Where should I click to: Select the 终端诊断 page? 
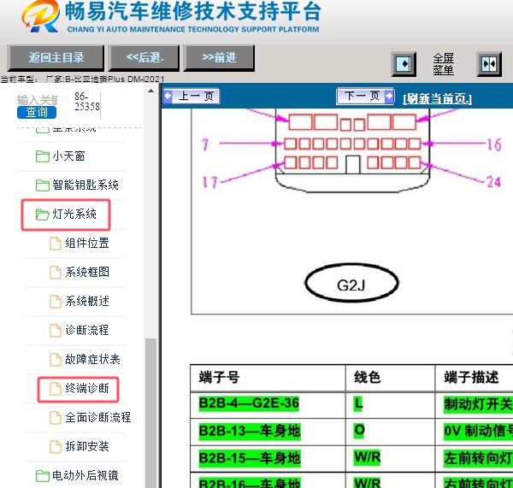[87, 388]
